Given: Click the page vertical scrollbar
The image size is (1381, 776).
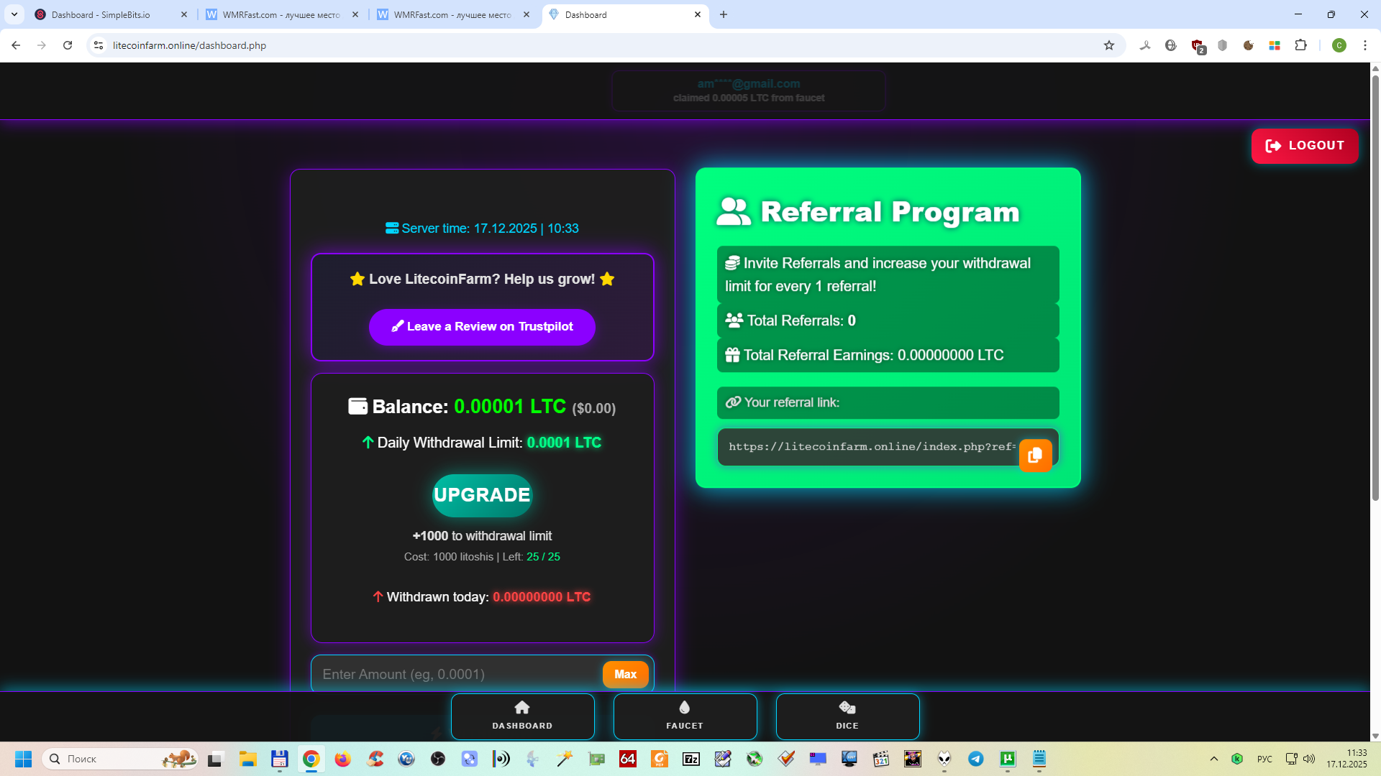Looking at the screenshot, I should [1375, 287].
